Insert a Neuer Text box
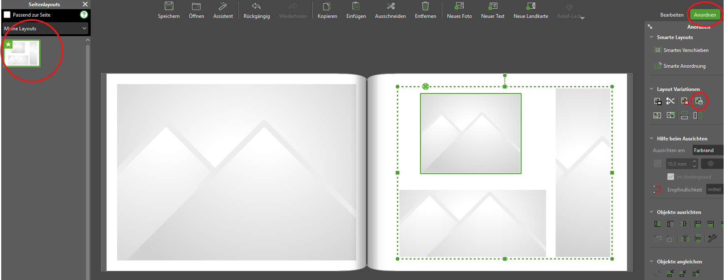Image resolution: width=724 pixels, height=280 pixels. 493,6
